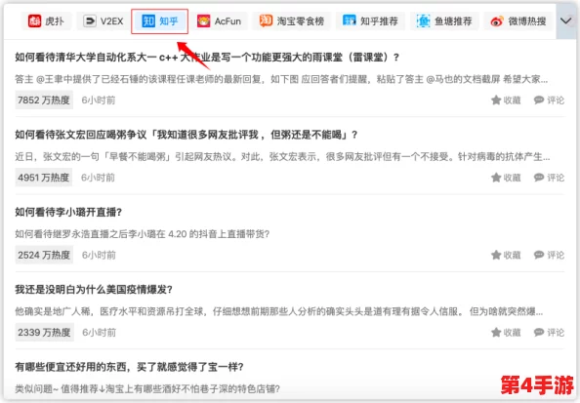This screenshot has height=403, width=580.
Task: Click 收藏 text on the 张文宏 post
Action: 513,178
